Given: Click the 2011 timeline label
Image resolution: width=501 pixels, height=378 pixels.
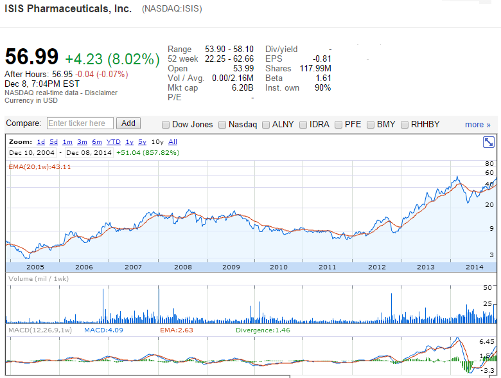Looking at the screenshot, I should pyautogui.click(x=327, y=267).
